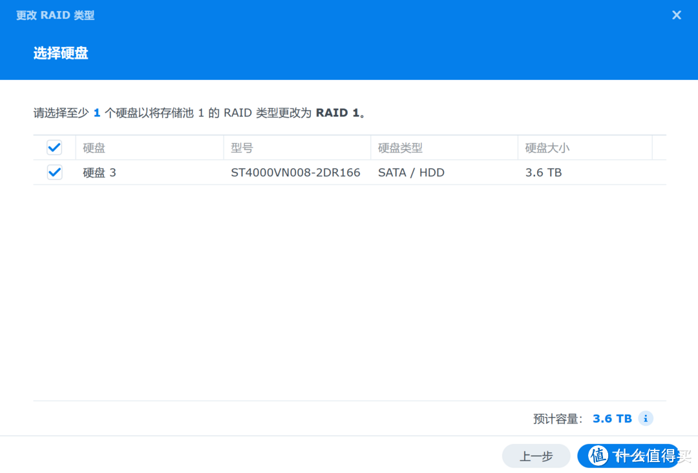The image size is (698, 473).
Task: Re-enable selection of drive 硬盘 3
Action: (54, 172)
